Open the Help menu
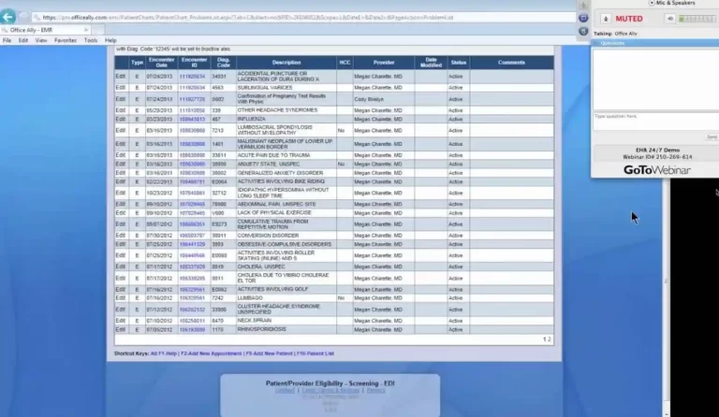This screenshot has width=719, height=417. pos(110,40)
